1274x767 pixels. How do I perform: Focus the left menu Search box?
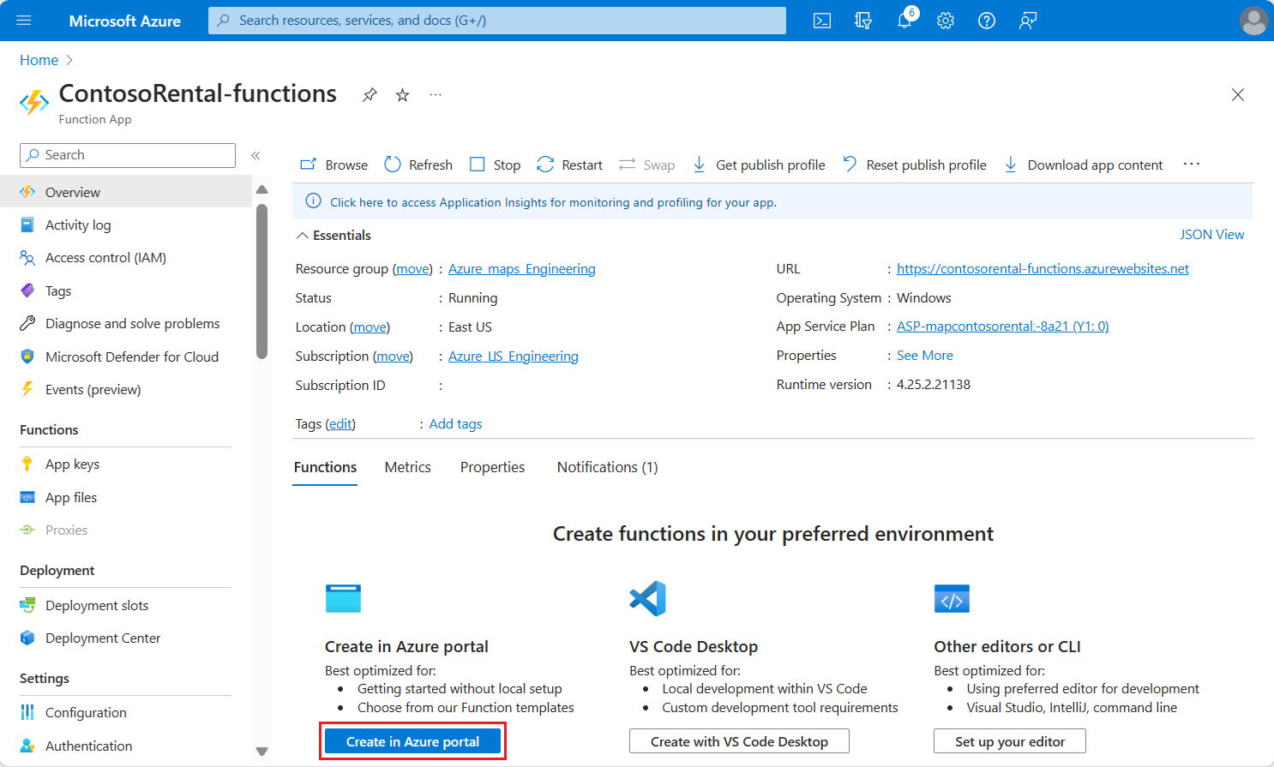coord(128,155)
